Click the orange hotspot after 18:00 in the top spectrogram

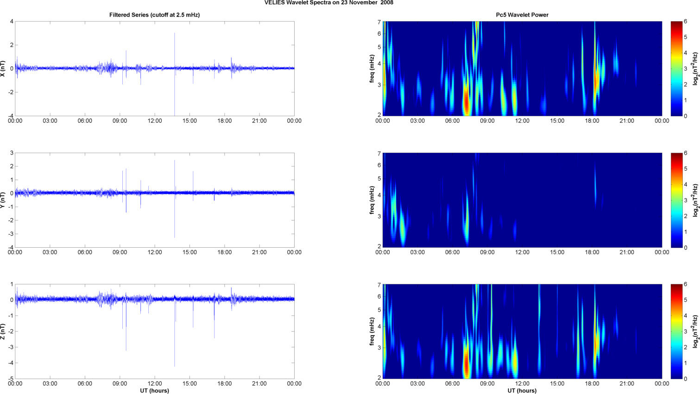pos(597,79)
